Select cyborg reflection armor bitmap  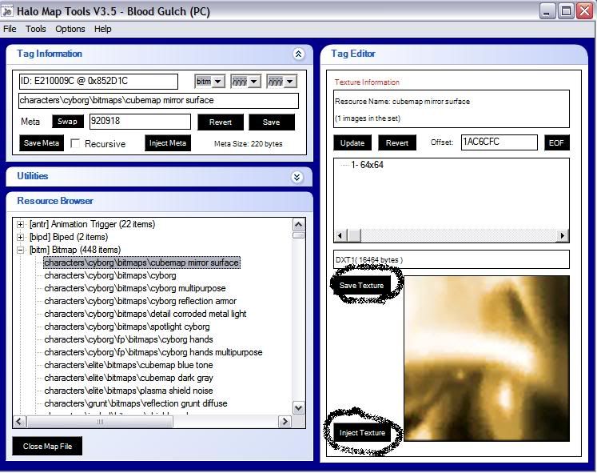pyautogui.click(x=140, y=301)
